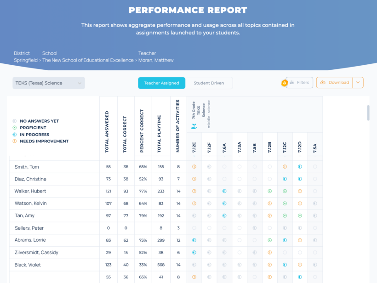The height and width of the screenshot is (283, 377).
Task: Click Lorrie Abrams' 7.12D needs improvement icon
Action: click(300, 240)
